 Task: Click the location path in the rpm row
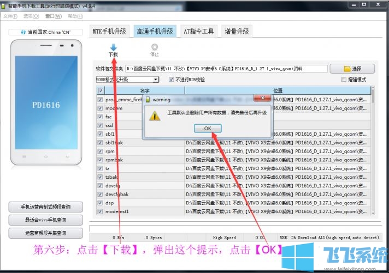[276, 151]
